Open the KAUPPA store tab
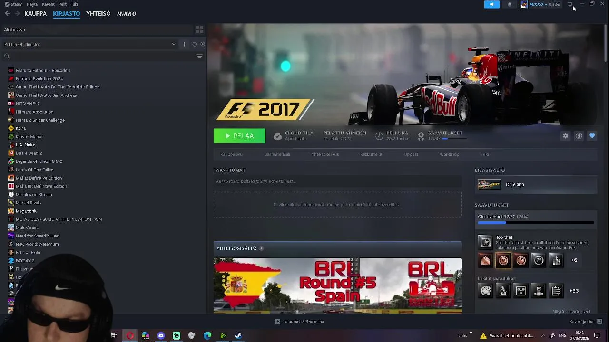The width and height of the screenshot is (609, 342). [x=36, y=13]
